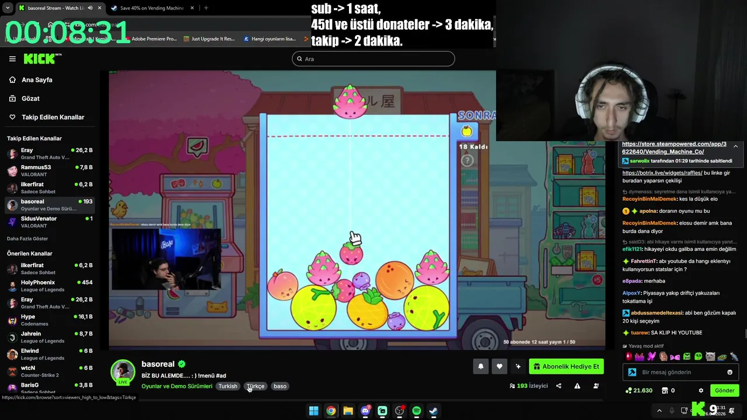Select the baso tag
Viewport: 747px width, 420px height.
(280, 386)
